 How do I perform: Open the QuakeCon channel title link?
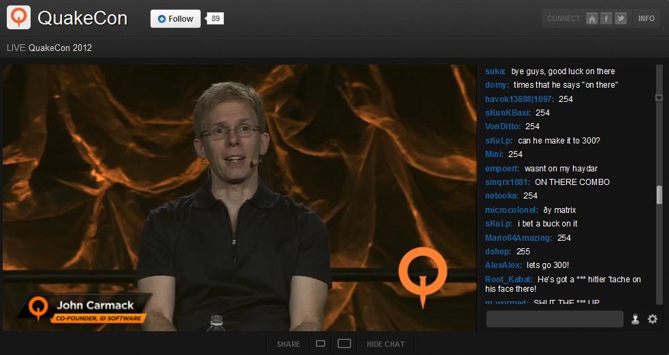click(82, 18)
